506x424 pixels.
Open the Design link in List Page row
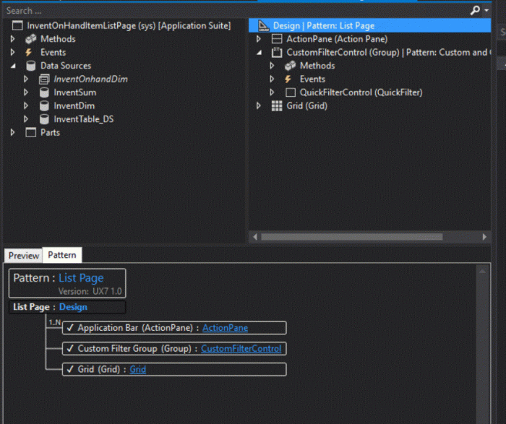pyautogui.click(x=73, y=307)
